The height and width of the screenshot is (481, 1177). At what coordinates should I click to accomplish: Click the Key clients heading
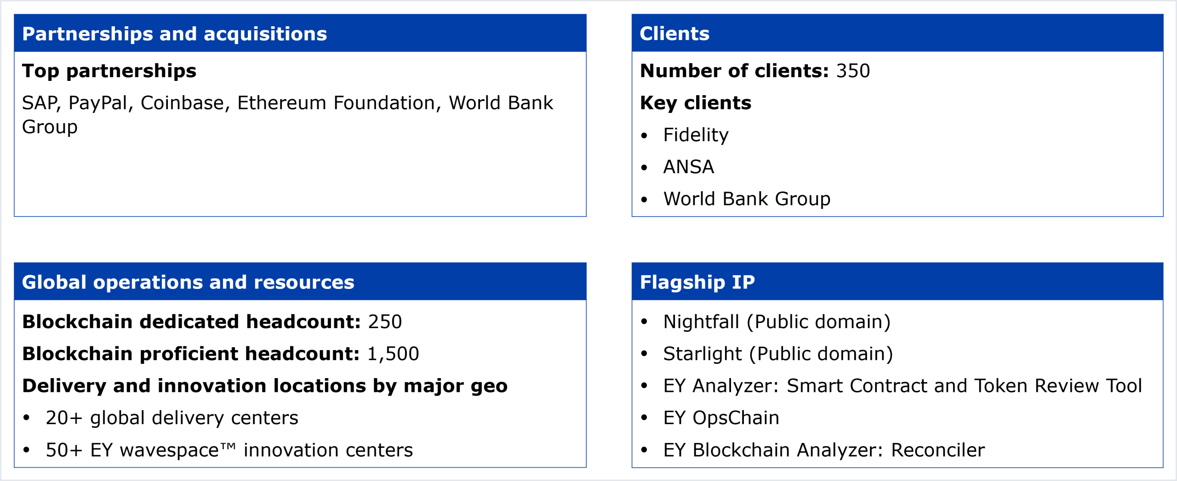pos(696,103)
